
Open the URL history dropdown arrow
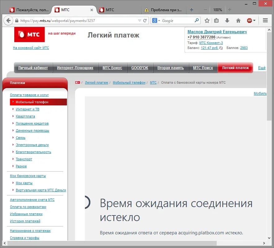pos(139,21)
